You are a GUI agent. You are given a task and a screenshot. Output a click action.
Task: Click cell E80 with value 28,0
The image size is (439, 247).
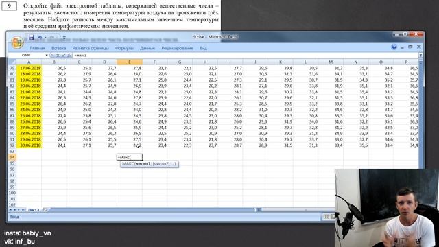(x=130, y=74)
